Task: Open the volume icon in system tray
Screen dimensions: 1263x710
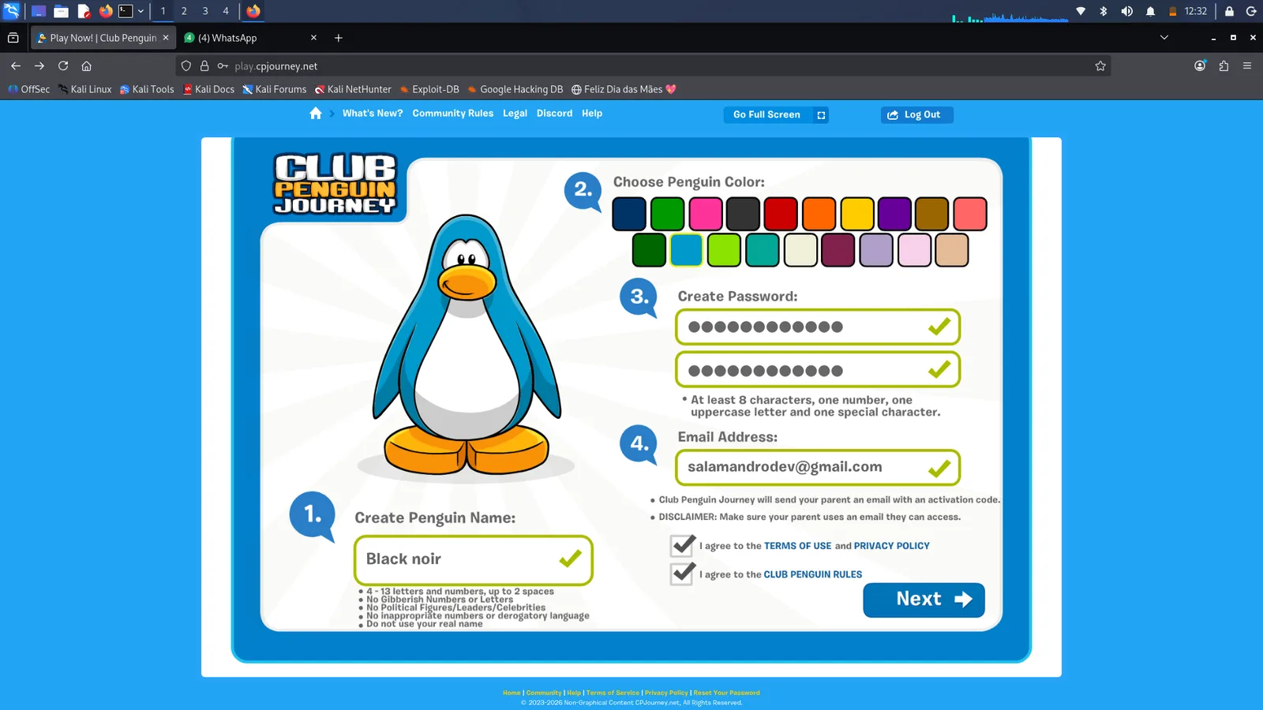Action: coord(1126,11)
